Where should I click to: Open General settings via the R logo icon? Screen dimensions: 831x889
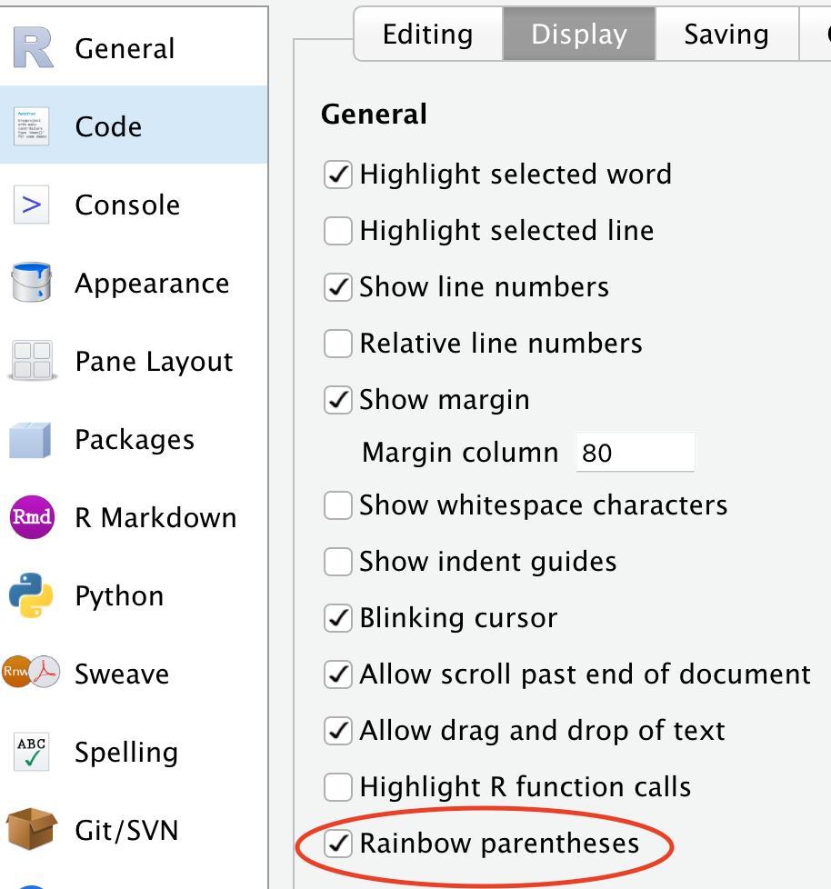tap(33, 48)
